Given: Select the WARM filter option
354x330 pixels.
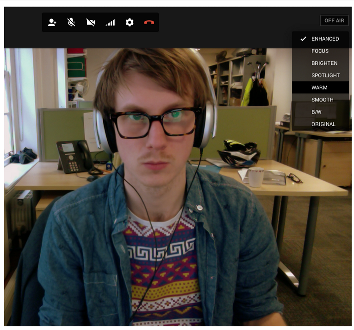Looking at the screenshot, I should tap(320, 88).
